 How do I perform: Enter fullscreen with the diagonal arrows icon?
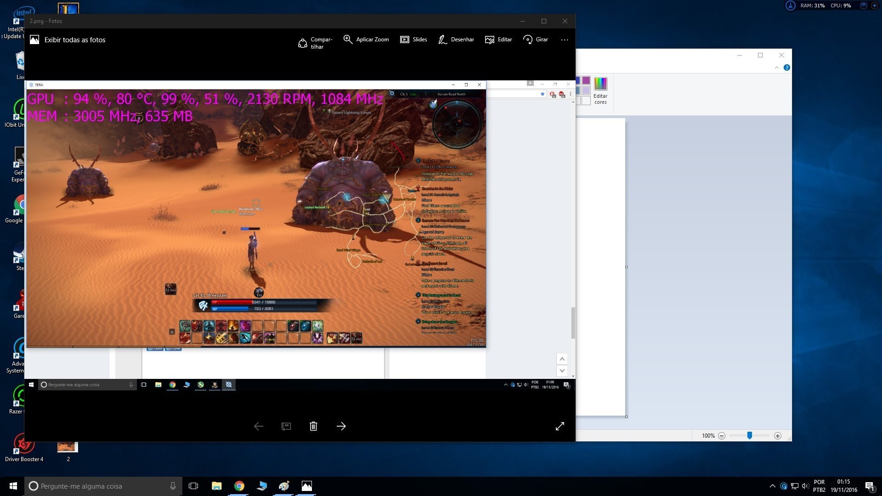point(560,426)
